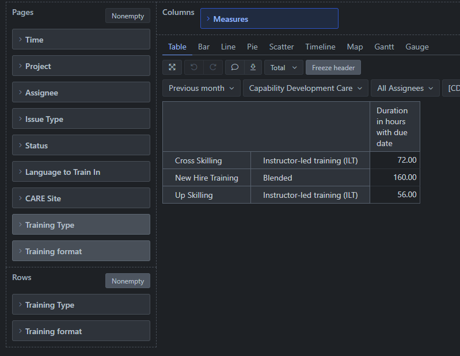
Task: Open the partially visible [CD filter dropdown
Action: click(x=451, y=88)
